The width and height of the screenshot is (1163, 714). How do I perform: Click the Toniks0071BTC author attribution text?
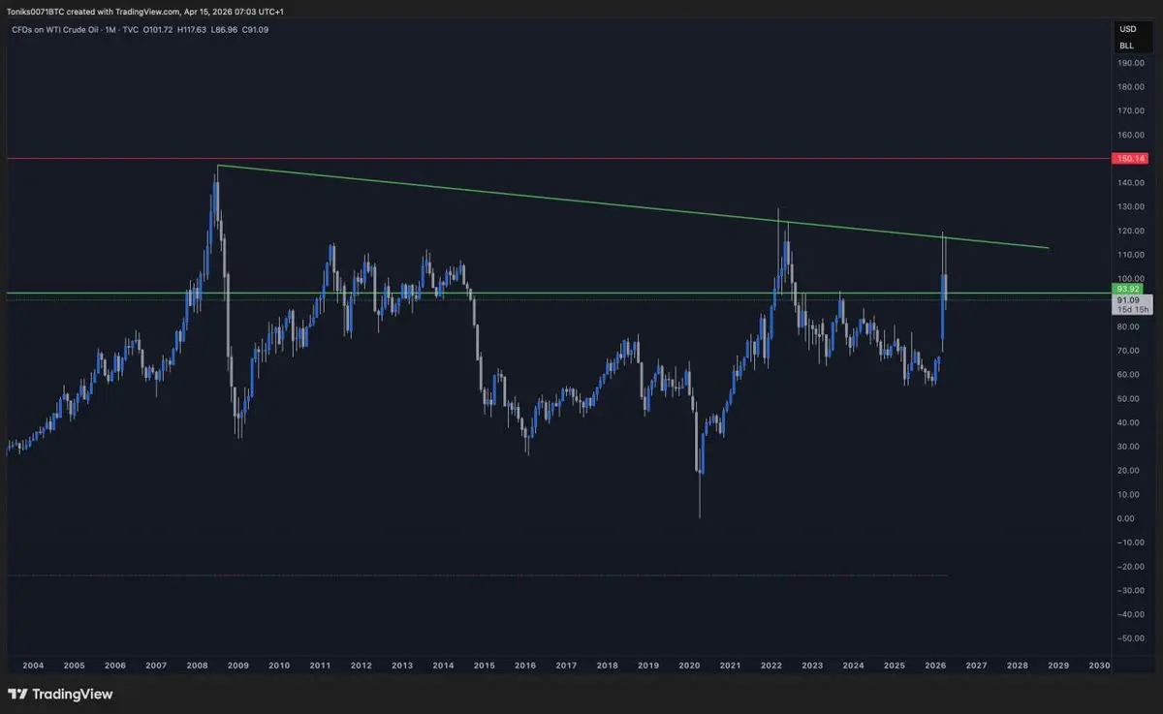[35, 11]
